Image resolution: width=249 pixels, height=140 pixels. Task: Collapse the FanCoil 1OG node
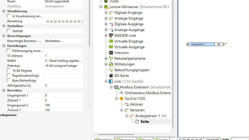point(116,99)
